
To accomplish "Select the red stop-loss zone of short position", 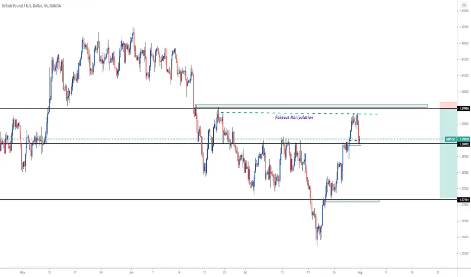I will pos(448,105).
